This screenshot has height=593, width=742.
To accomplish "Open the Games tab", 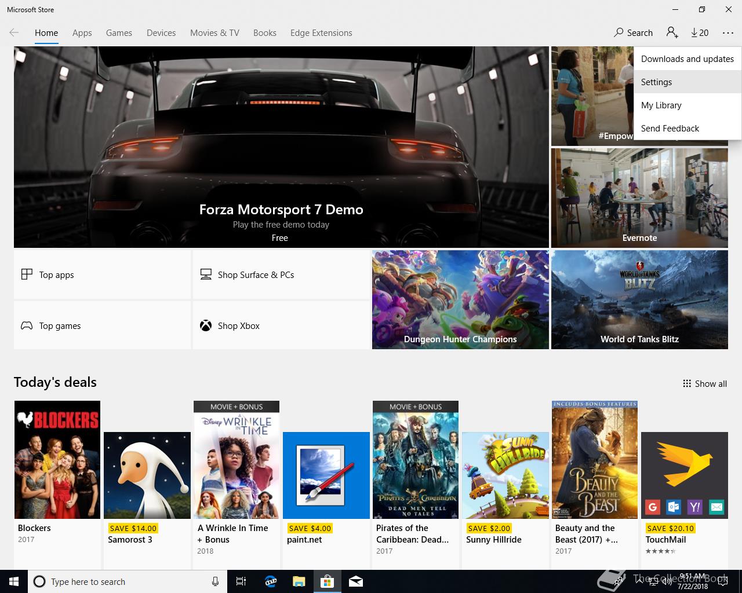I will (119, 33).
